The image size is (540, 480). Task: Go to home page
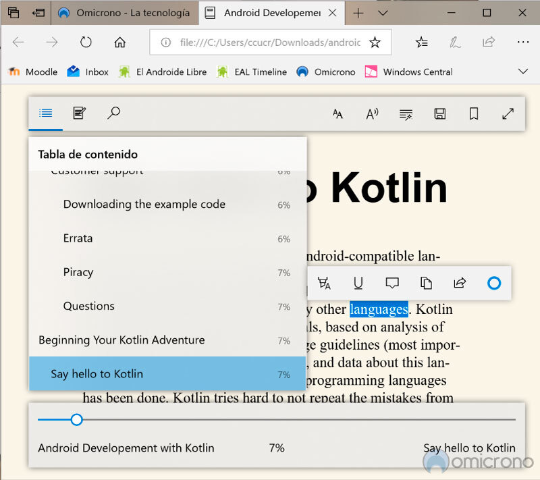(120, 43)
